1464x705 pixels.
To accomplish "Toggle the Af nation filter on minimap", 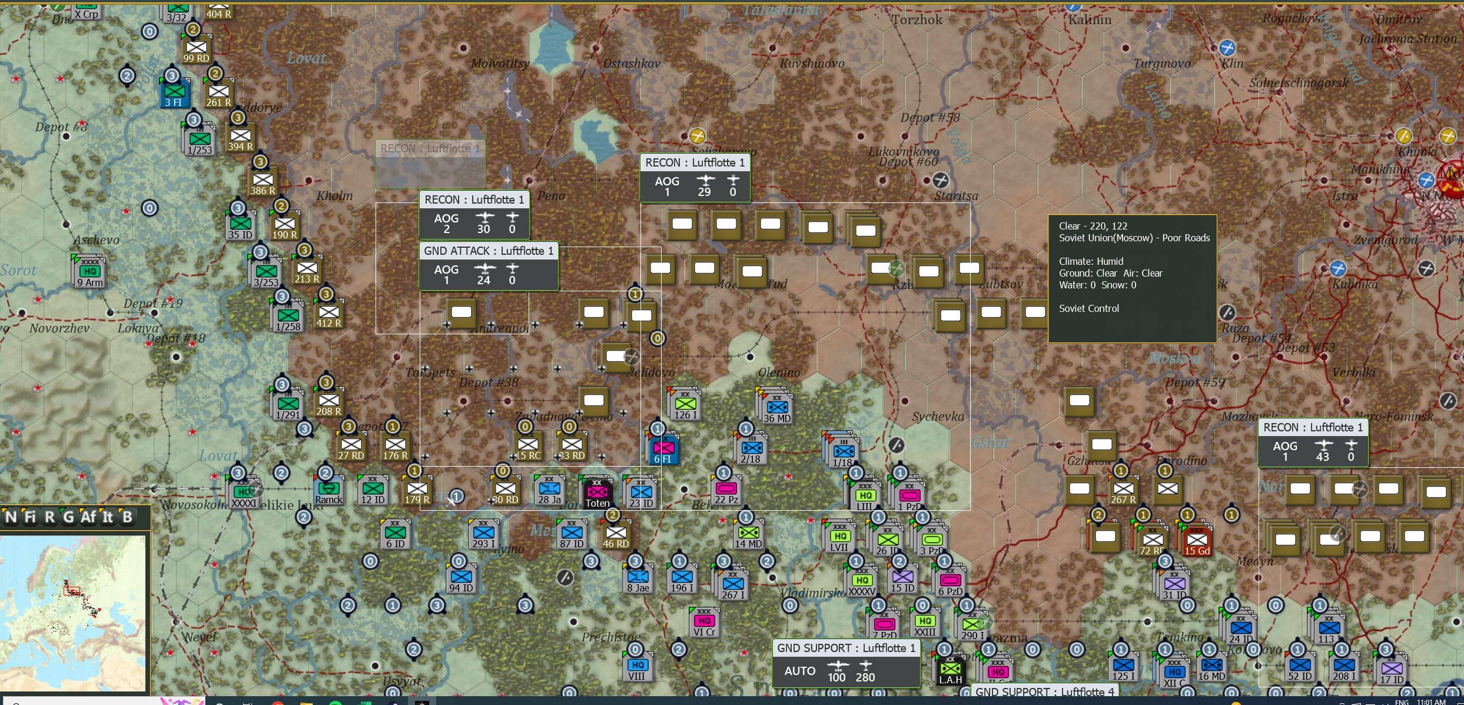I will [x=88, y=517].
